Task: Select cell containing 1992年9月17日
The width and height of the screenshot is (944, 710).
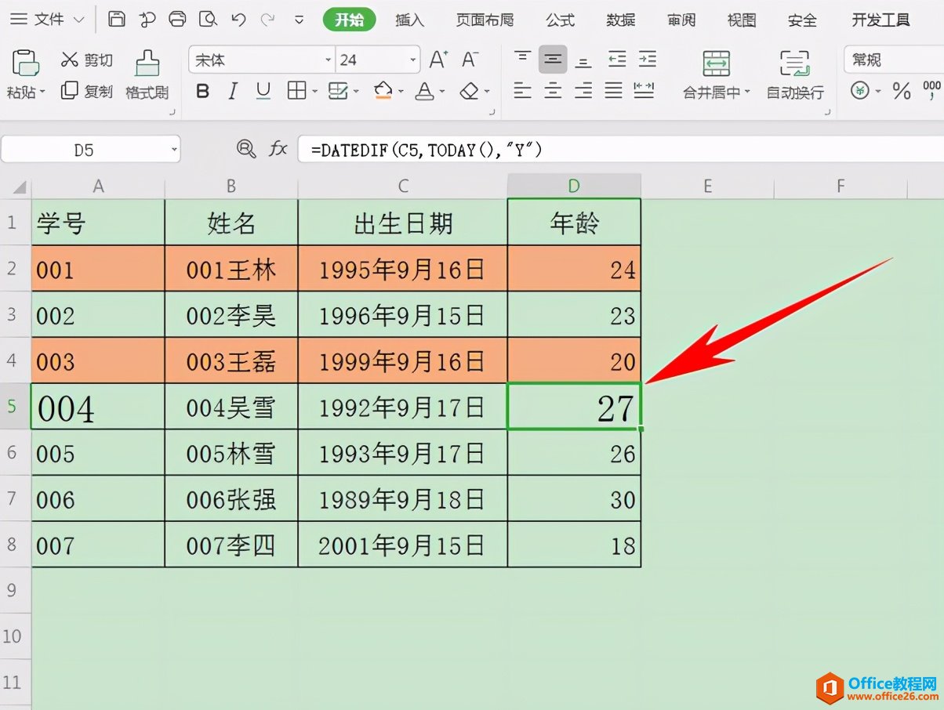Action: tap(402, 407)
